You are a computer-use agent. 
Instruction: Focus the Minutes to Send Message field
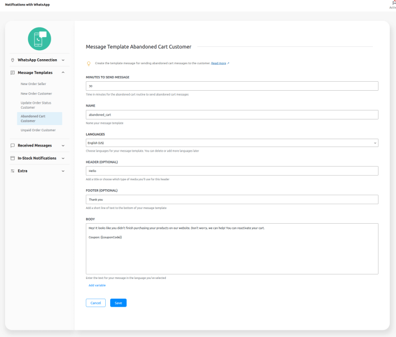(x=232, y=86)
